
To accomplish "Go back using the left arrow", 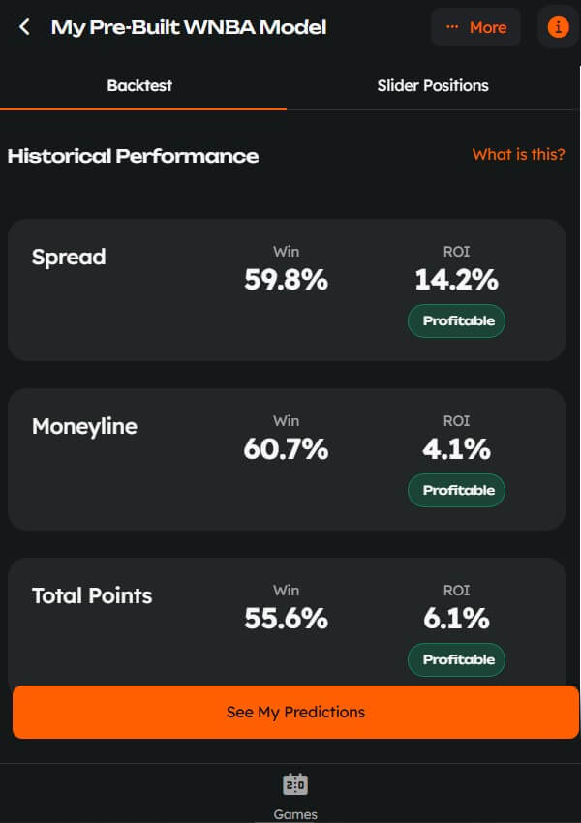I will [25, 27].
